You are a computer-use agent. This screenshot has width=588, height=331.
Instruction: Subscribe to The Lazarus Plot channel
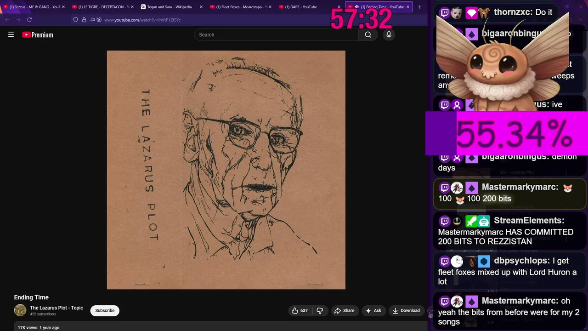pos(105,311)
